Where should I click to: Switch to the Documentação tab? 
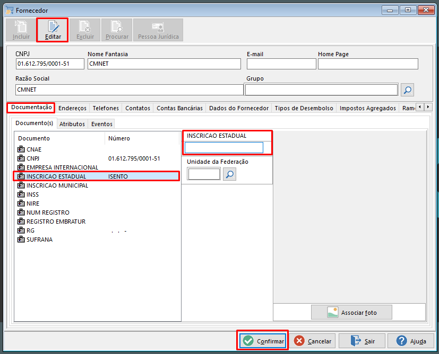[x=31, y=108]
